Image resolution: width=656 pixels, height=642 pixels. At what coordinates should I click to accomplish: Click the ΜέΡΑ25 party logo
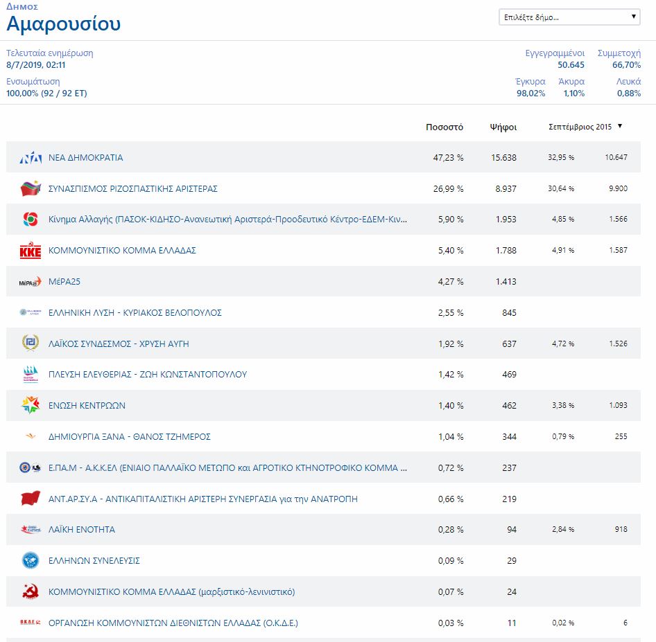tap(31, 282)
